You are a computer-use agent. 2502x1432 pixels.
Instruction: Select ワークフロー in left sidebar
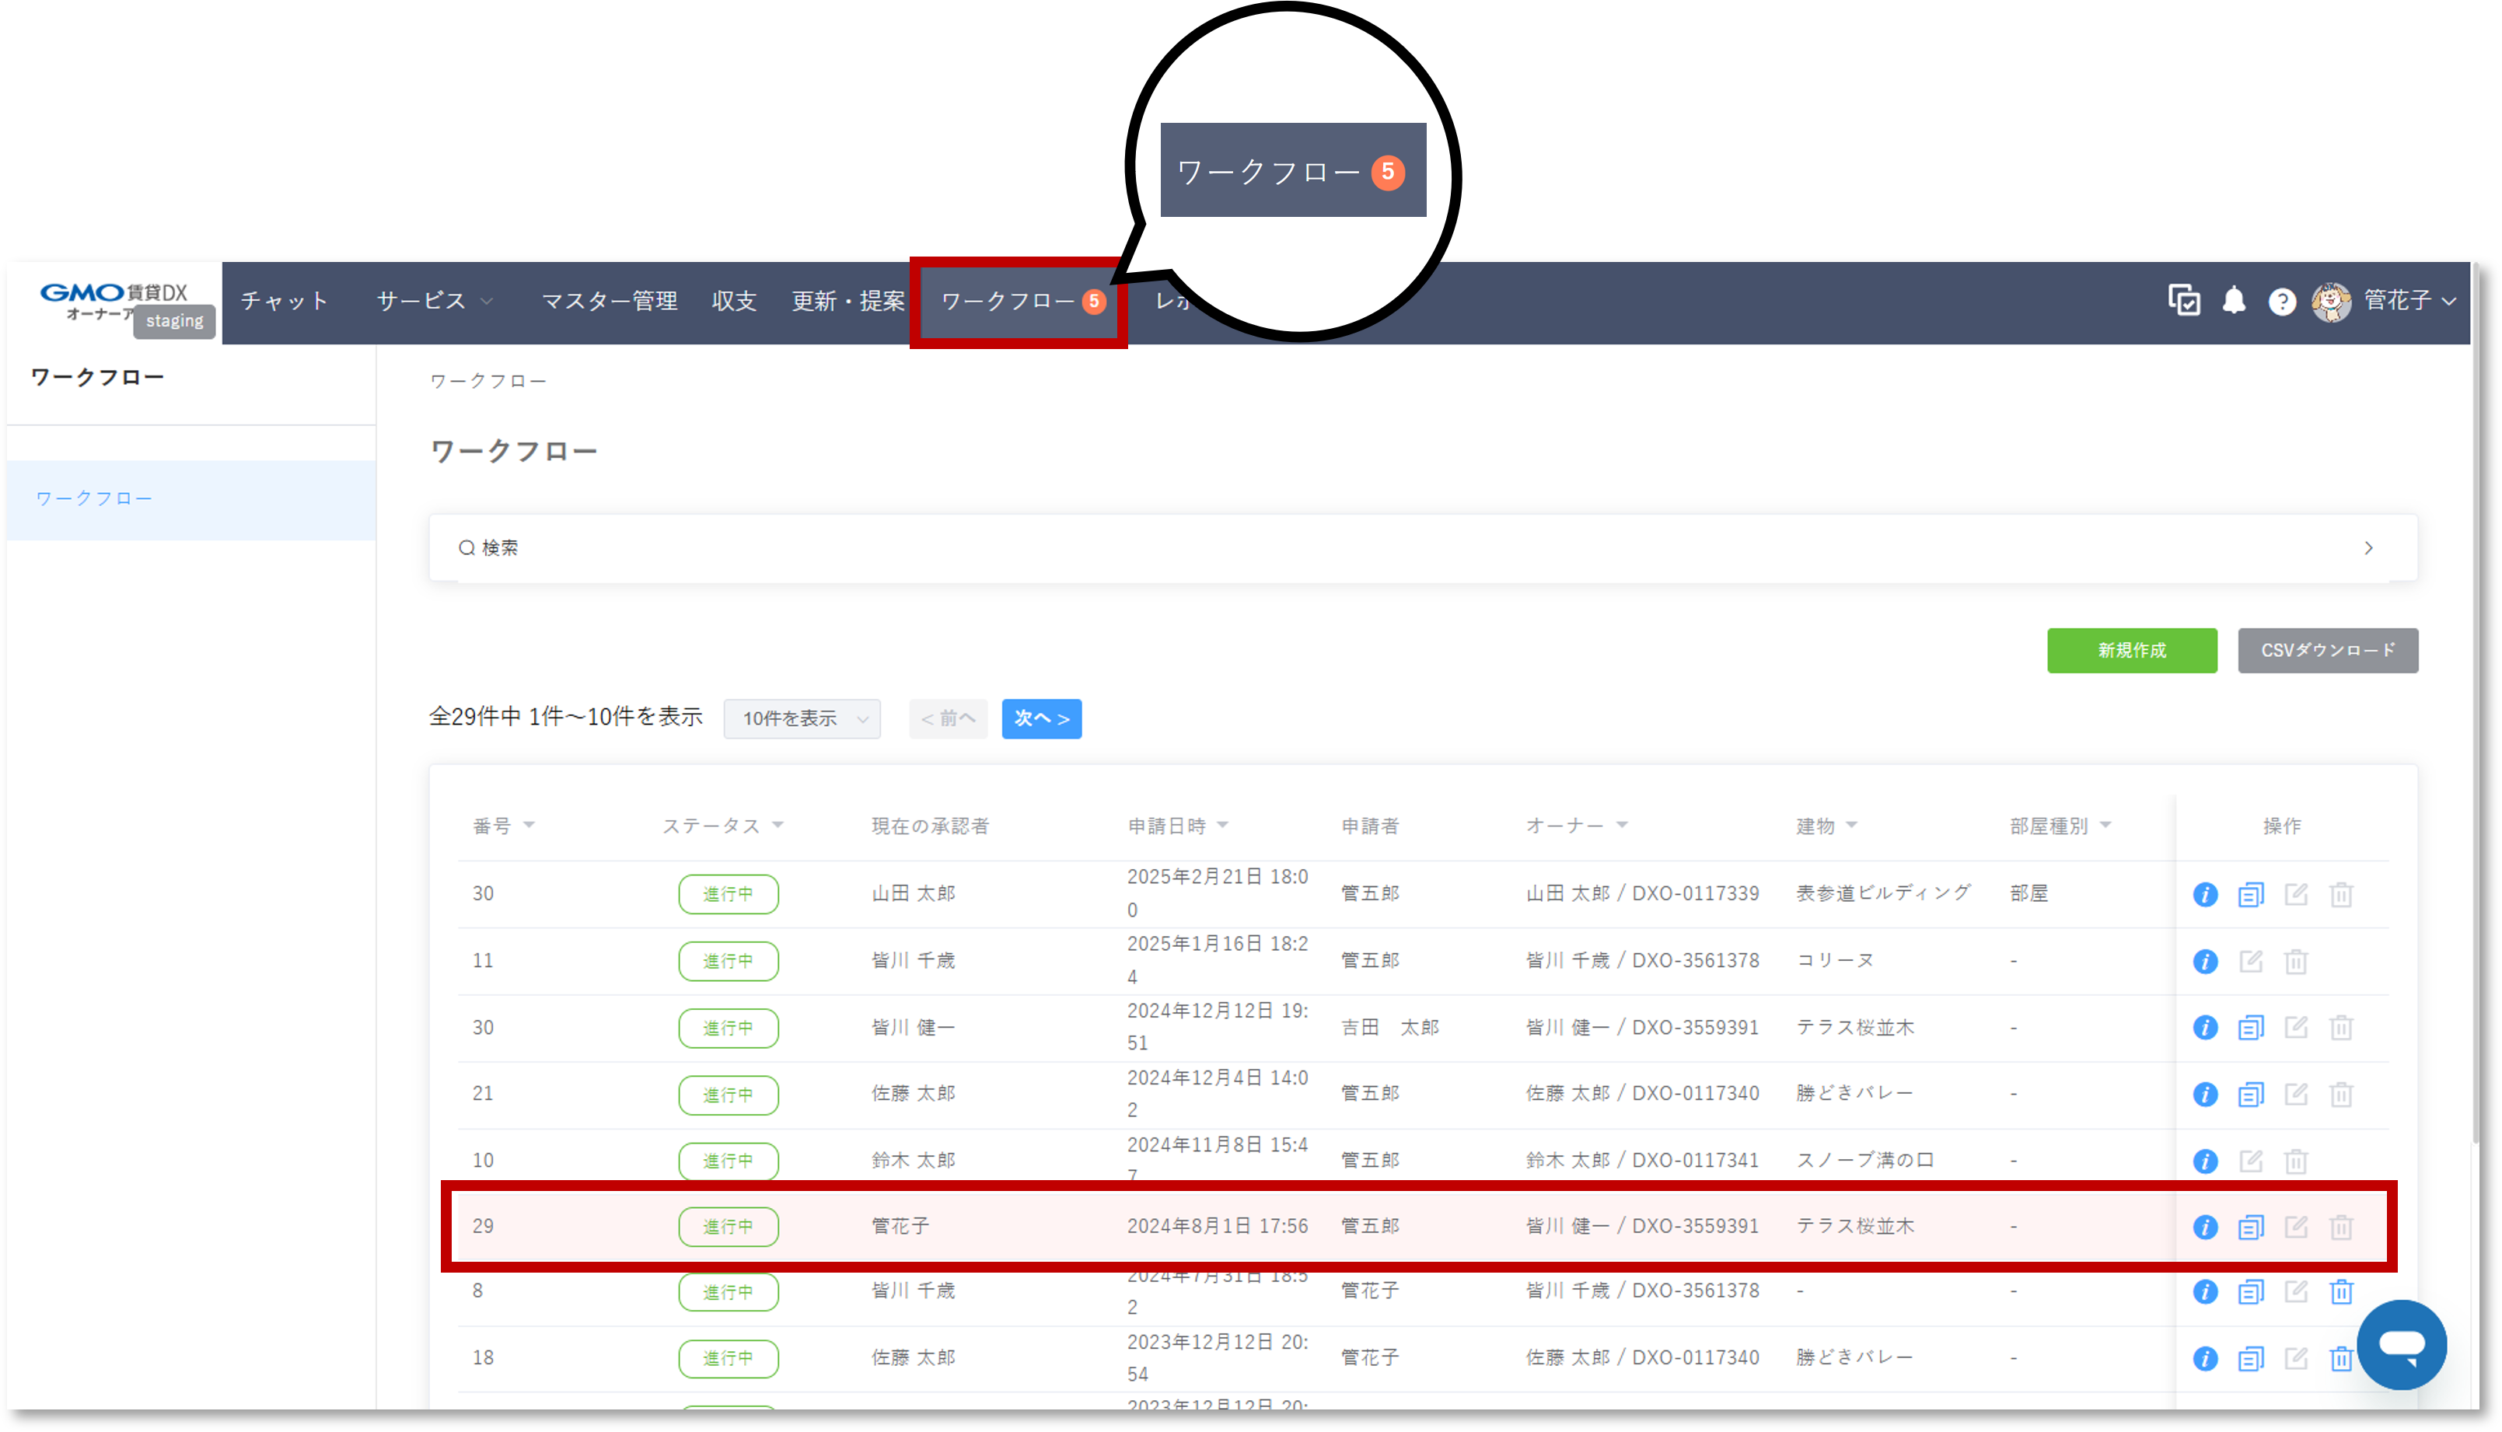(x=94, y=498)
